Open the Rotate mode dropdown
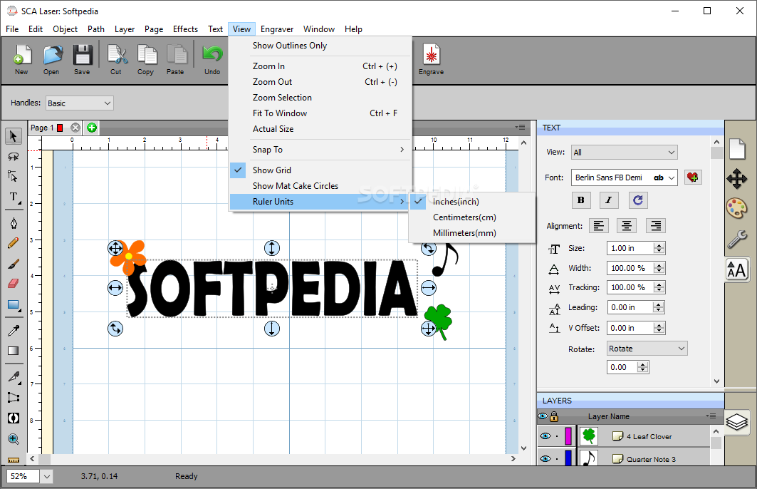 pyautogui.click(x=647, y=349)
